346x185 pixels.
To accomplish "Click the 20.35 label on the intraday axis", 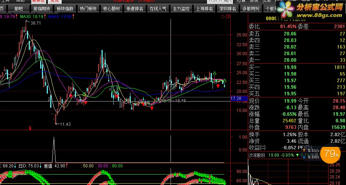I will coord(335,165).
